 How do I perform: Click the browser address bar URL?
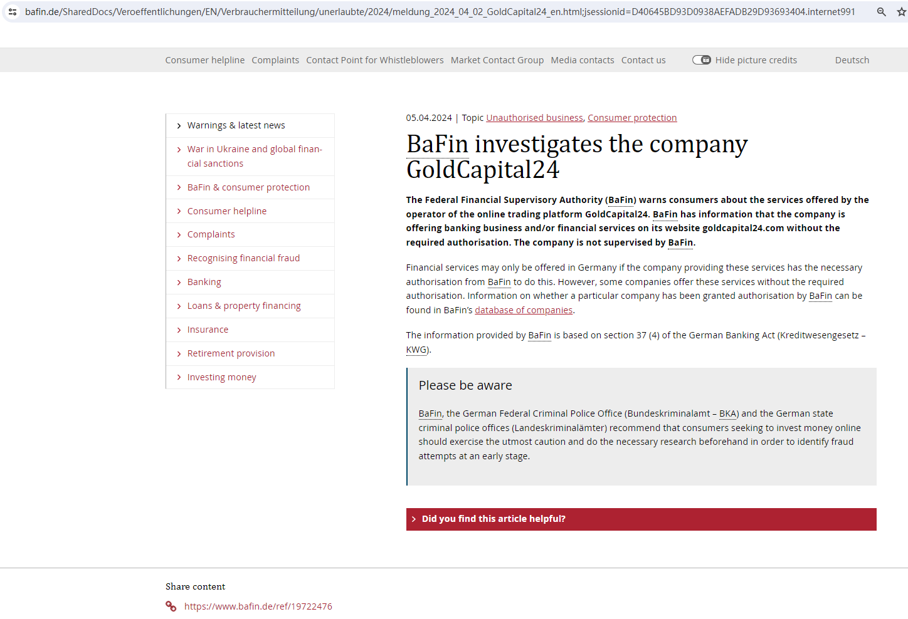tap(440, 12)
